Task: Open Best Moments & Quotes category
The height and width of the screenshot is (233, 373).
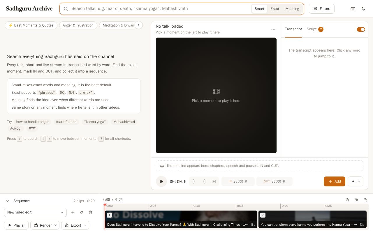Action: [31, 25]
